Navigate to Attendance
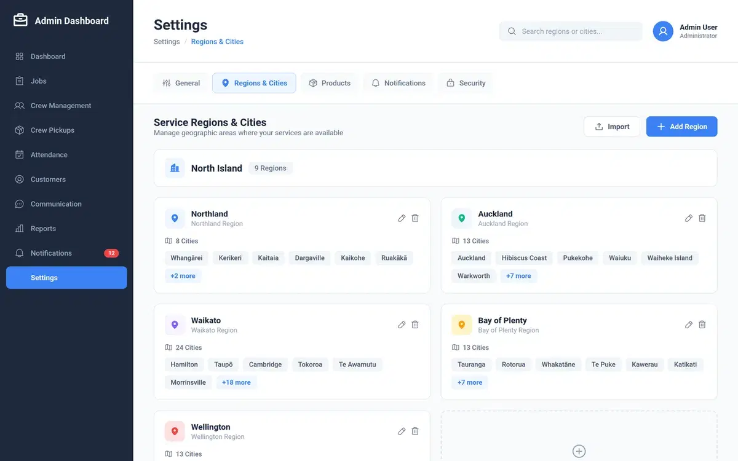 point(66,155)
